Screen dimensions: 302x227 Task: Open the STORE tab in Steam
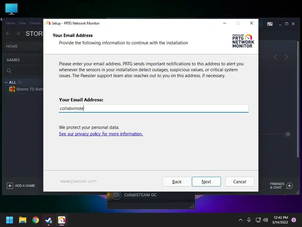[x=34, y=34]
